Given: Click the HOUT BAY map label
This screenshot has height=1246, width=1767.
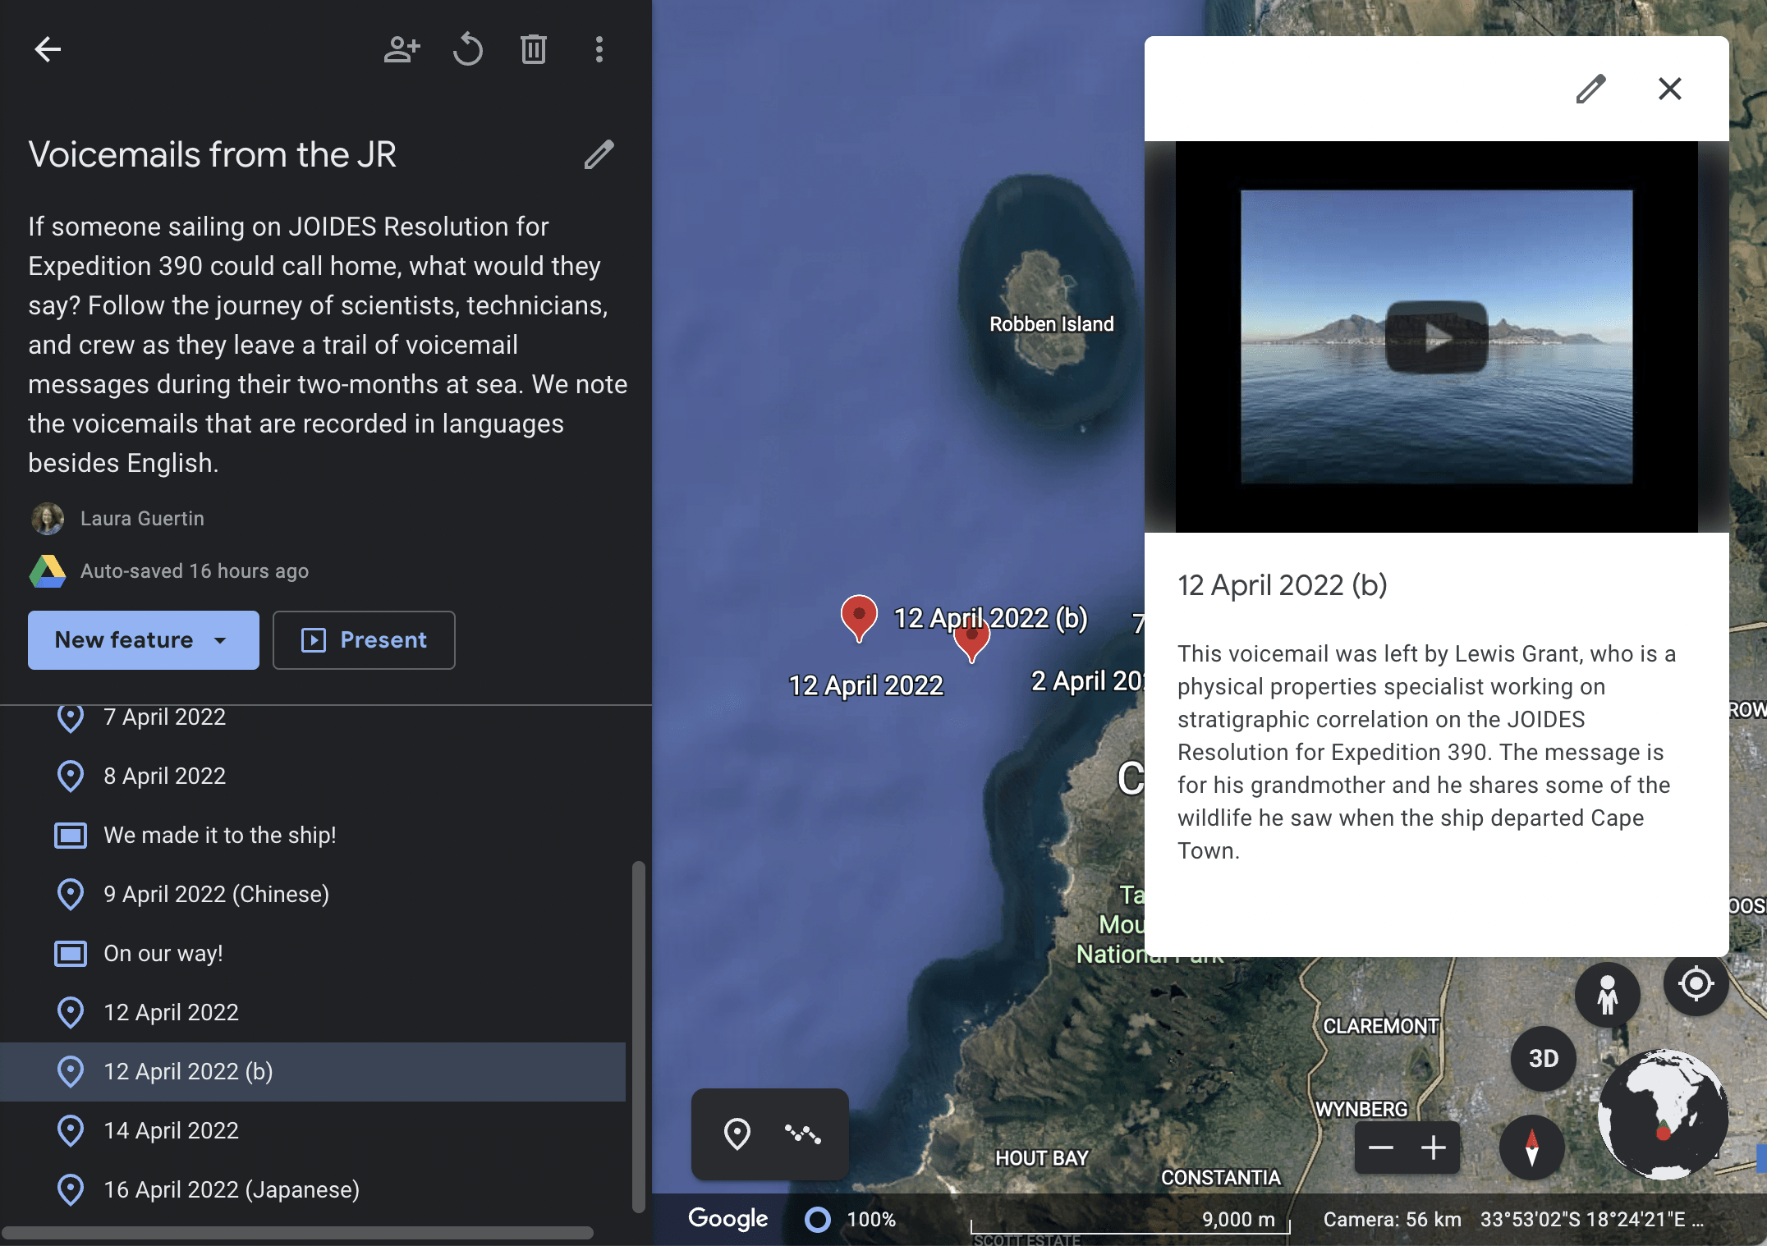Looking at the screenshot, I should pyautogui.click(x=1041, y=1158).
